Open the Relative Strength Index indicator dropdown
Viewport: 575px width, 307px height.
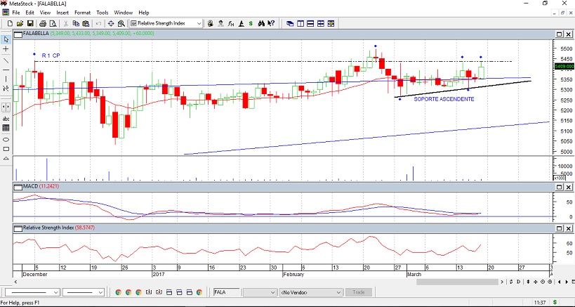[x=199, y=23]
